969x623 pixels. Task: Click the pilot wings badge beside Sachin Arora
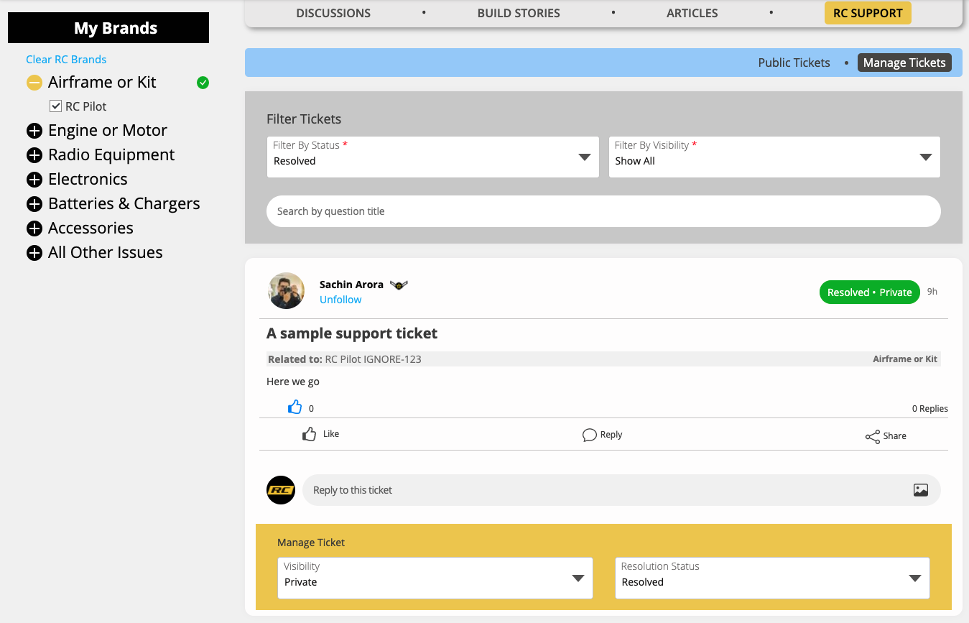399,285
